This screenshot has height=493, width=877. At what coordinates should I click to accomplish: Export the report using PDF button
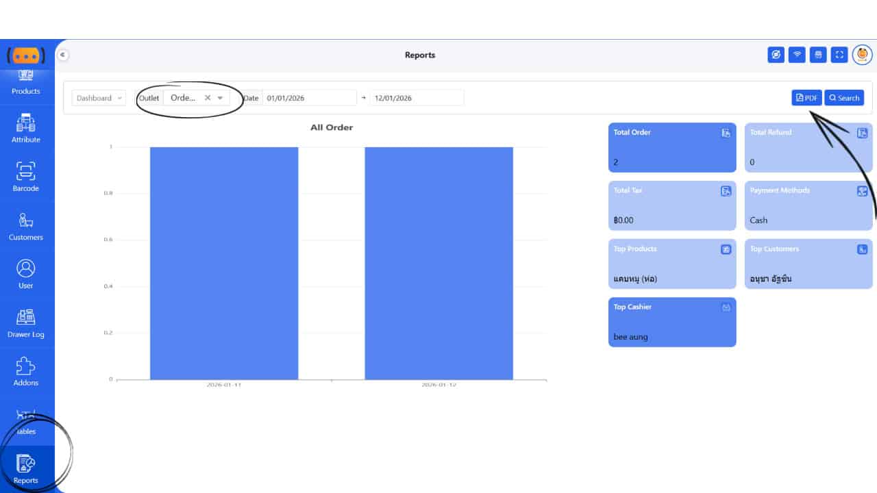[806, 98]
